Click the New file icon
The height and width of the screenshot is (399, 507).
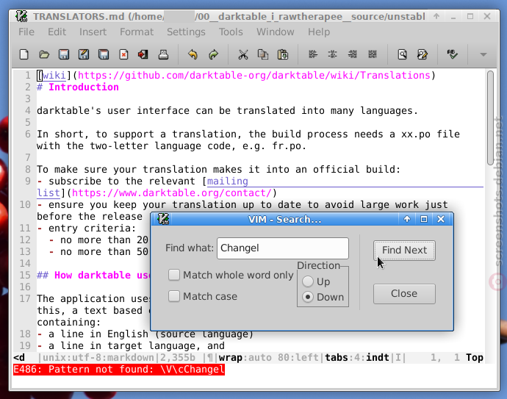[24, 54]
